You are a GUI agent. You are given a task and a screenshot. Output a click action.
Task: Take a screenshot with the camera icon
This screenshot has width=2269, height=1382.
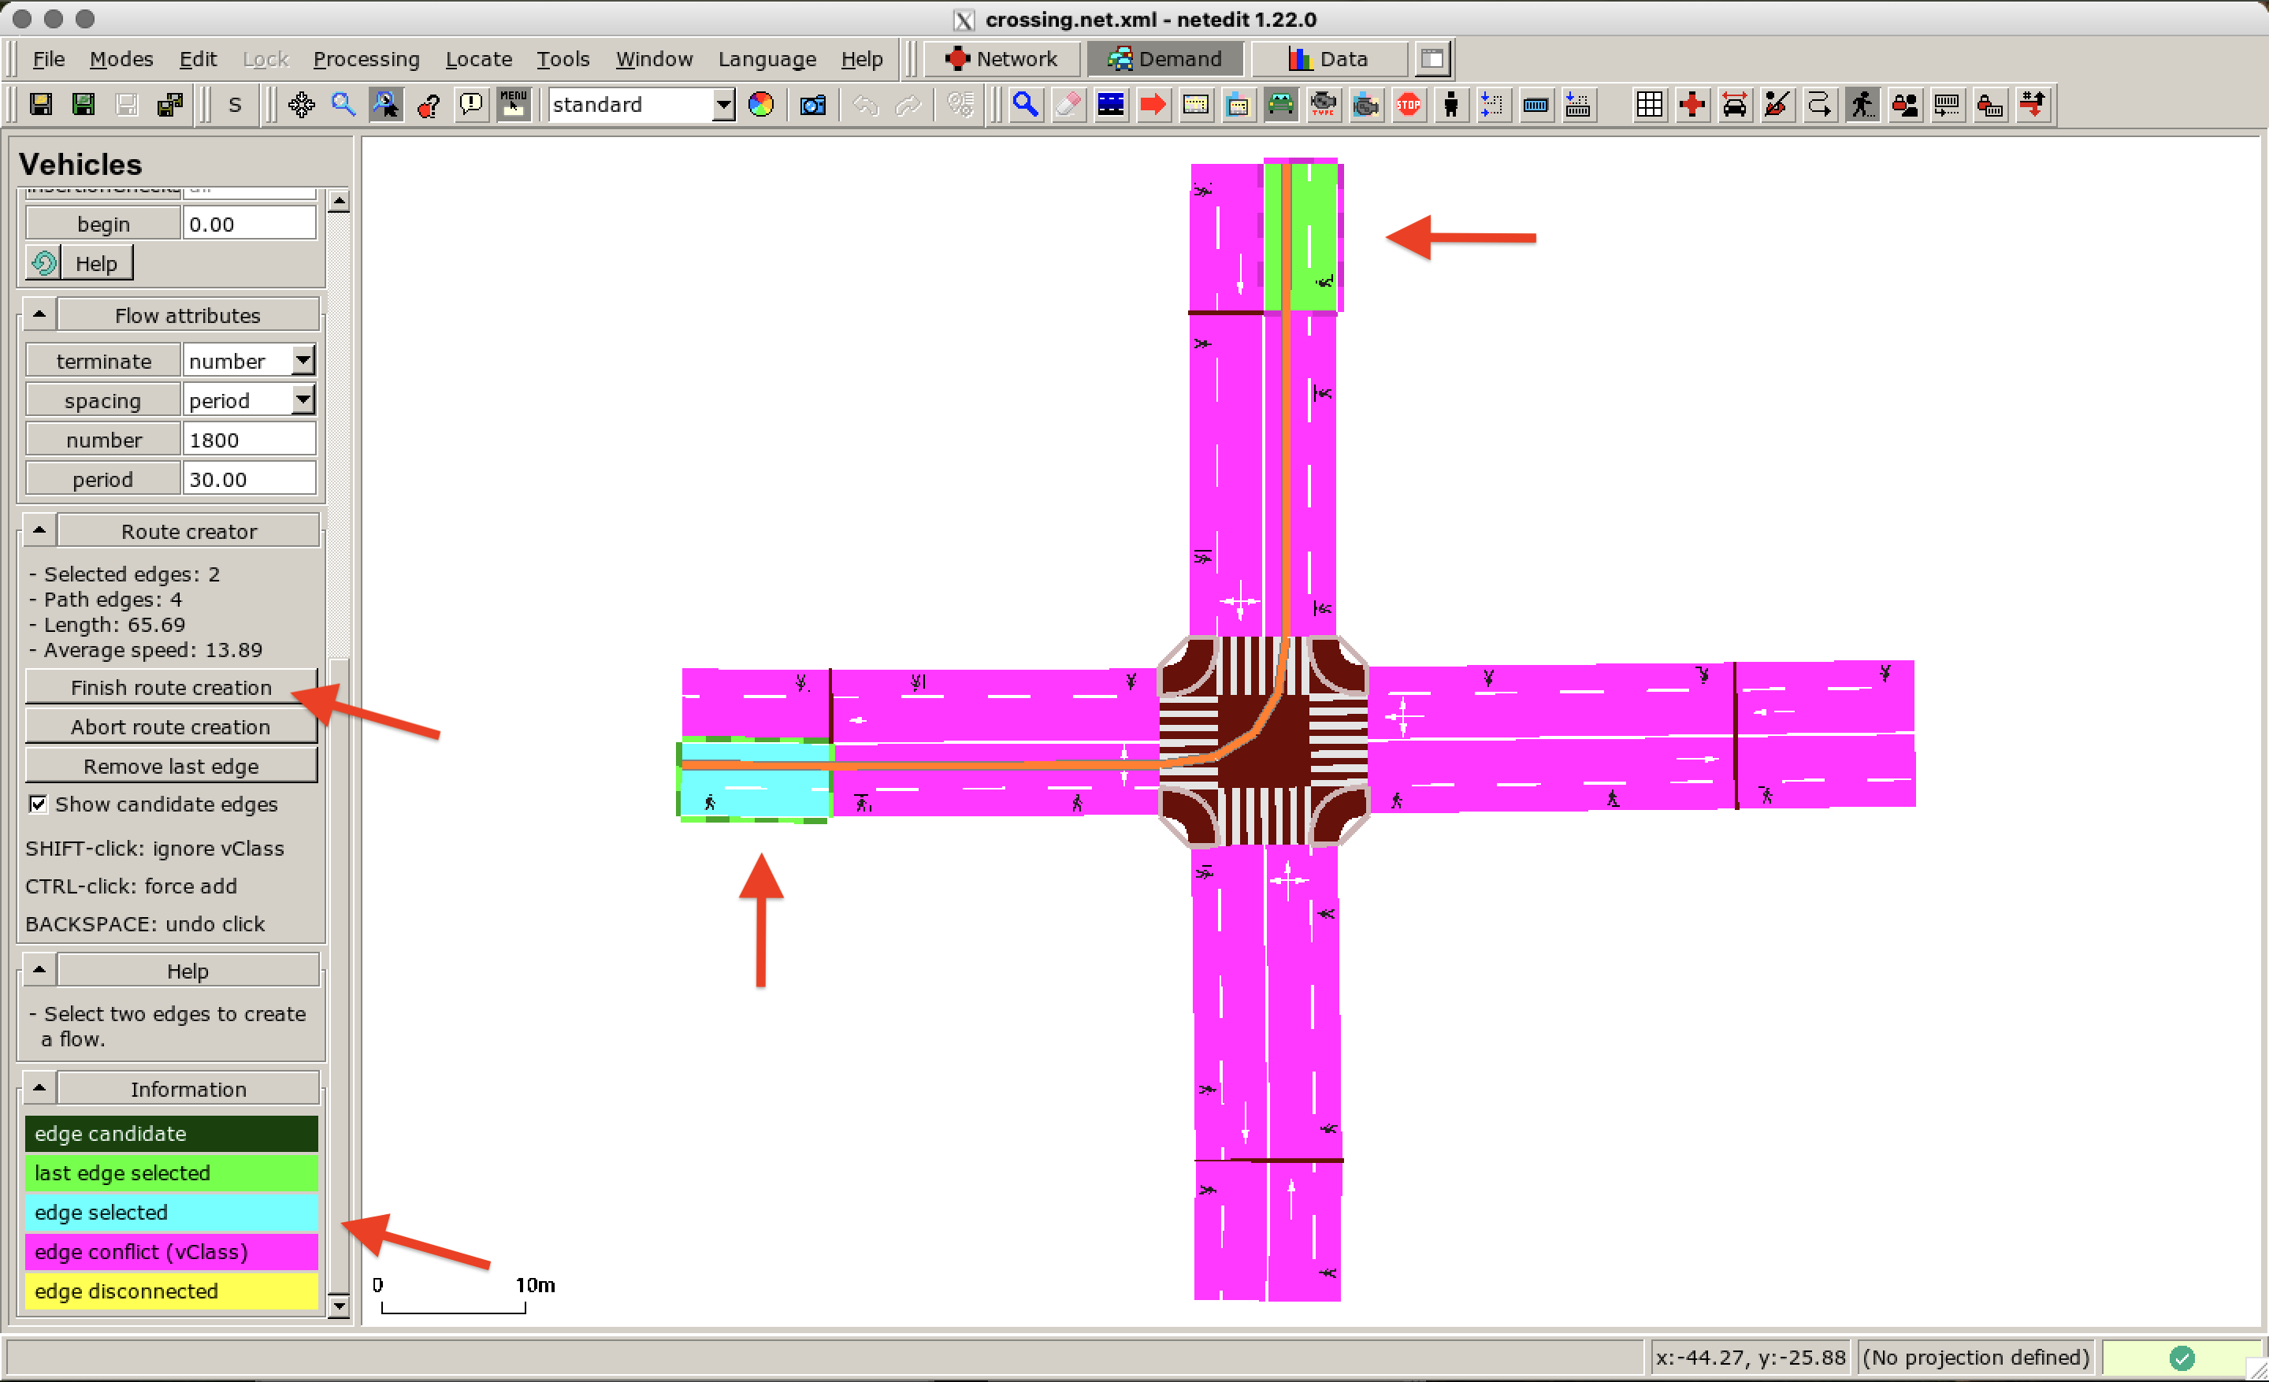tap(812, 105)
